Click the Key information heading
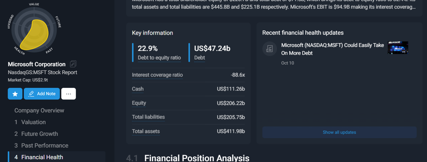The width and height of the screenshot is (427, 162). (153, 33)
